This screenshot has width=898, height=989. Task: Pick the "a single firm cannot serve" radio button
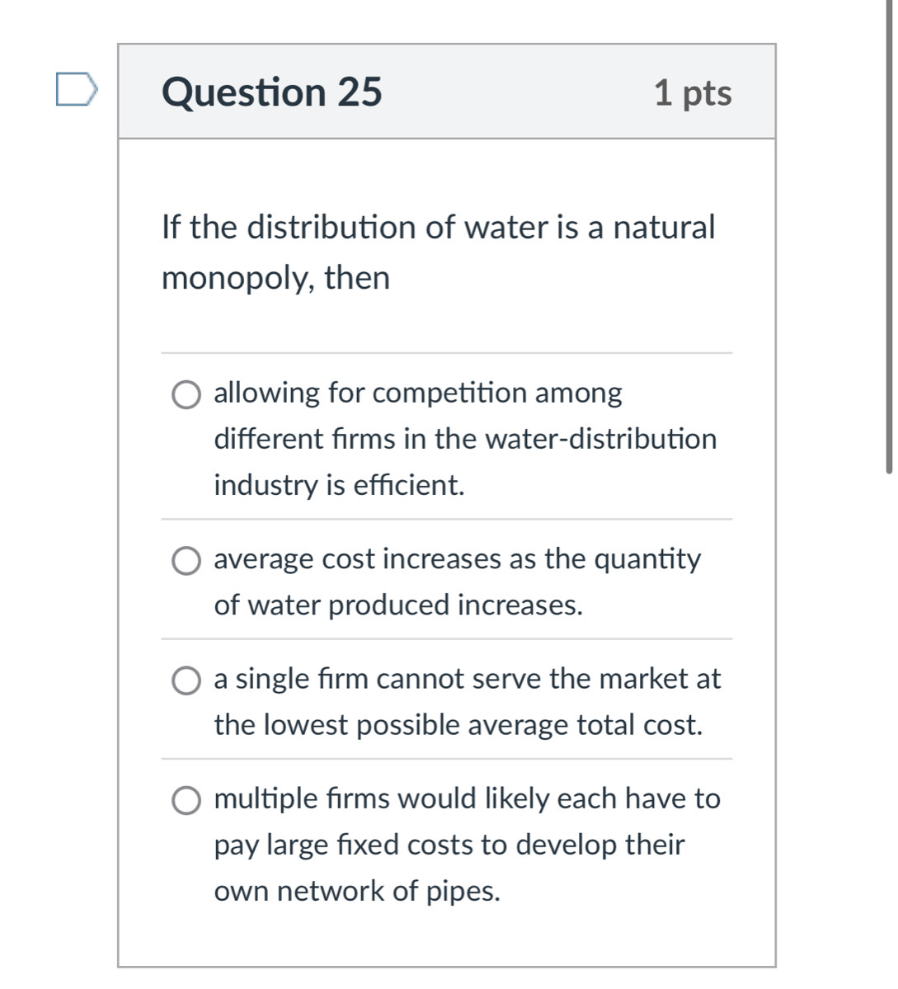click(x=186, y=681)
